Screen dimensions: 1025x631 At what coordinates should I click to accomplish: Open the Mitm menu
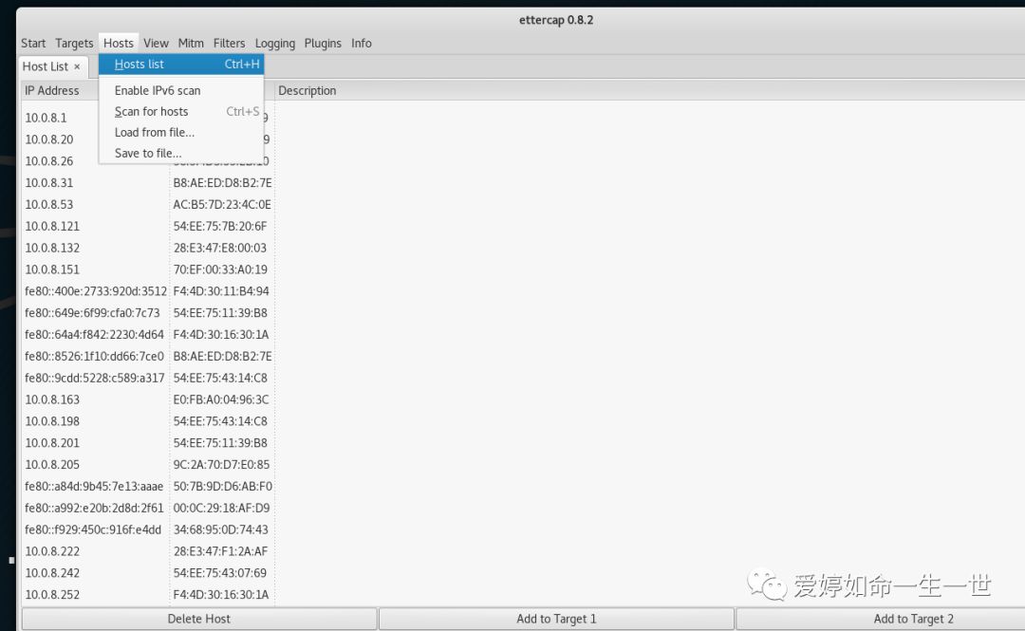[191, 43]
